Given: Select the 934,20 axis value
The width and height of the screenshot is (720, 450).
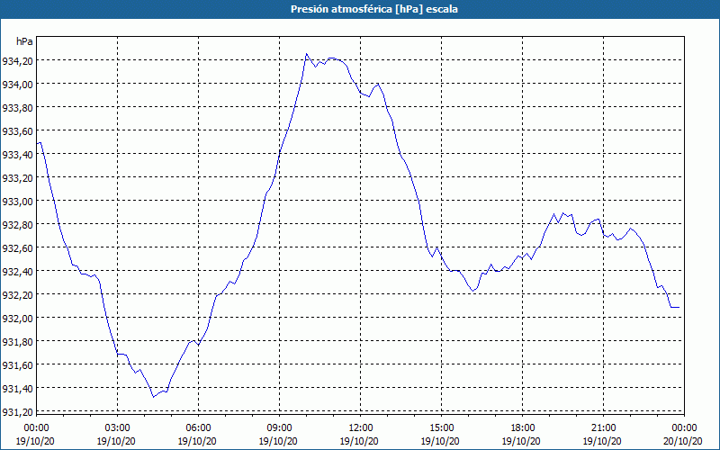Looking at the screenshot, I should click(x=17, y=60).
